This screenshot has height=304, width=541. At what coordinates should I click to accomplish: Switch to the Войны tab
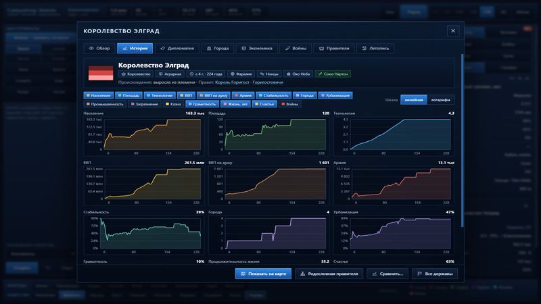(296, 48)
